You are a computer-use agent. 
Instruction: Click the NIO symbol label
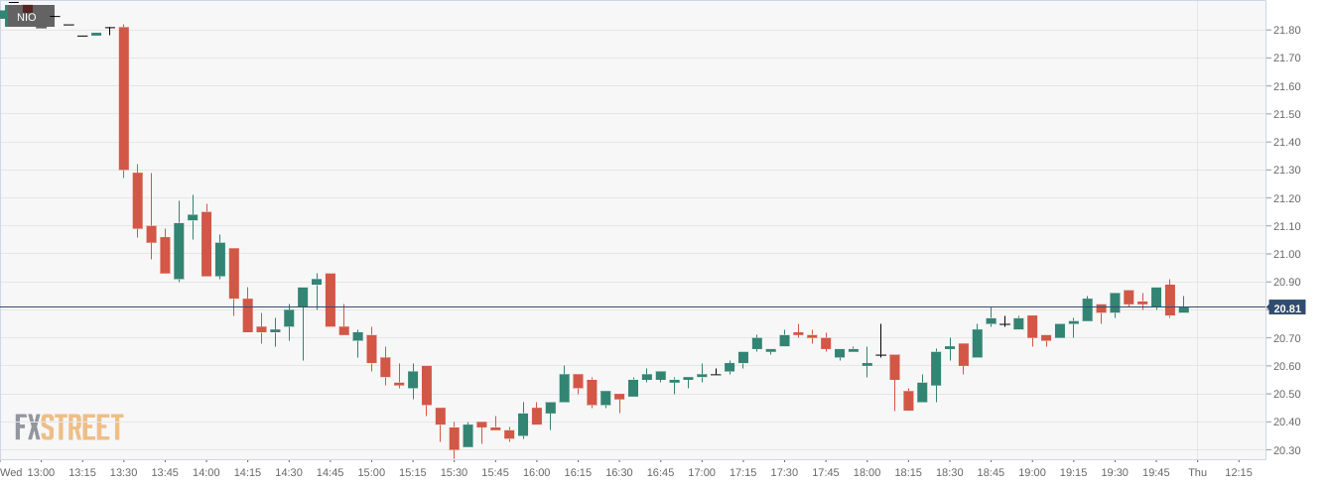click(x=27, y=17)
